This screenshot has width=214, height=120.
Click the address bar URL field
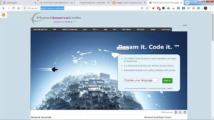[x=86, y=8]
